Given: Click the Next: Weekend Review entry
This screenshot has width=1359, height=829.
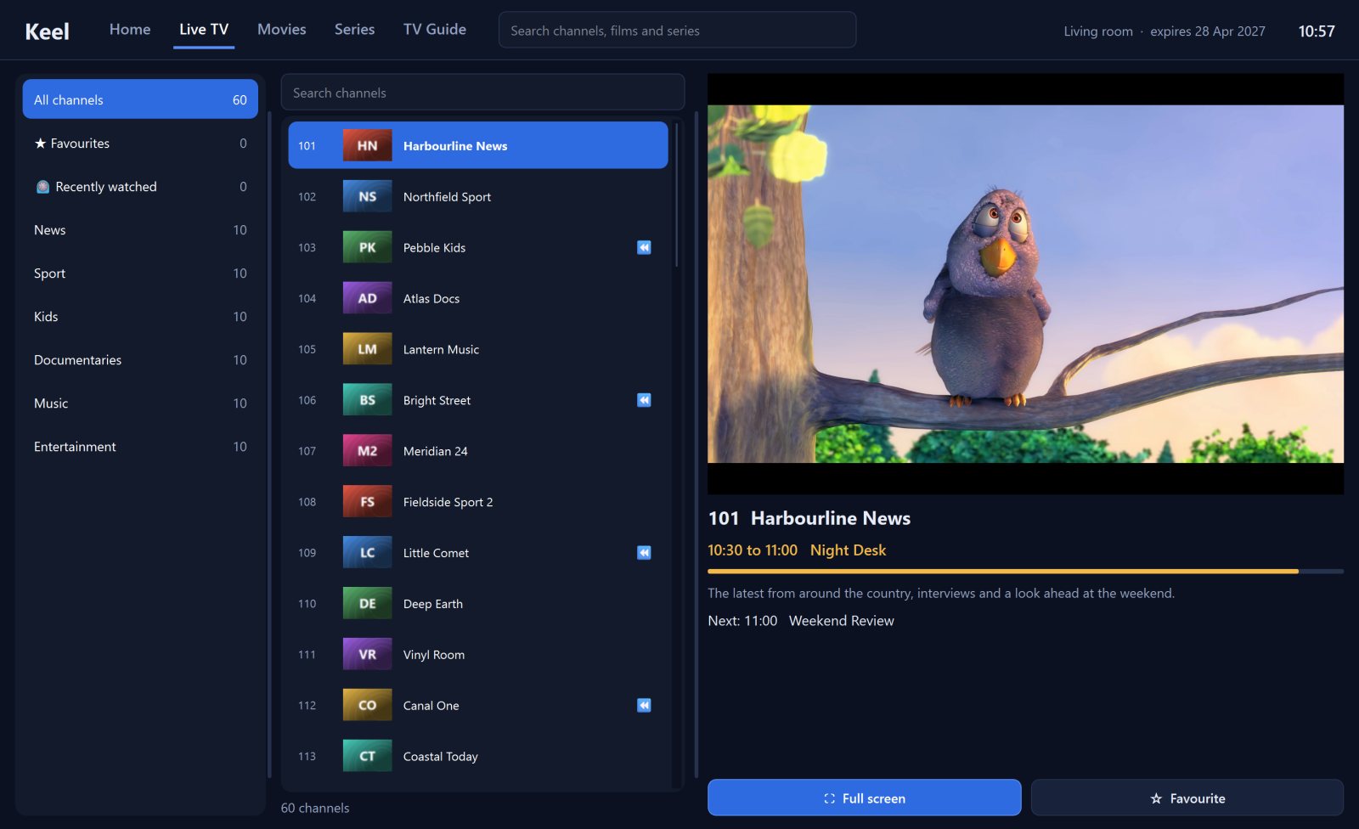Looking at the screenshot, I should (x=801, y=621).
